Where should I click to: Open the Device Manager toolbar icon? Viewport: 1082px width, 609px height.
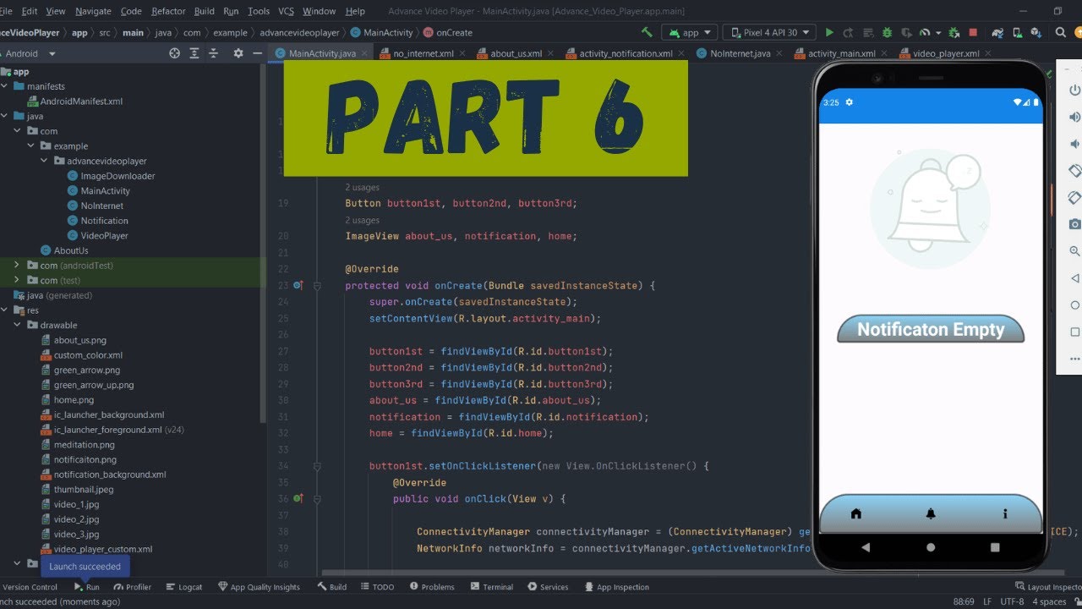pos(1017,32)
